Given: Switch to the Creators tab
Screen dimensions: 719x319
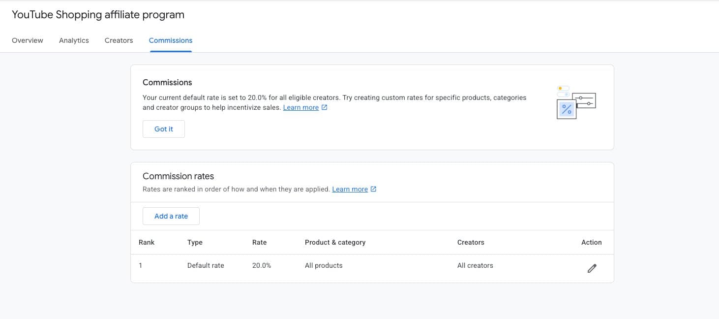Looking at the screenshot, I should click(119, 40).
